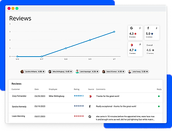Click the blue star rating in Zoey Fernandez's row
The width and height of the screenshot is (172, 131).
click(x=79, y=96)
